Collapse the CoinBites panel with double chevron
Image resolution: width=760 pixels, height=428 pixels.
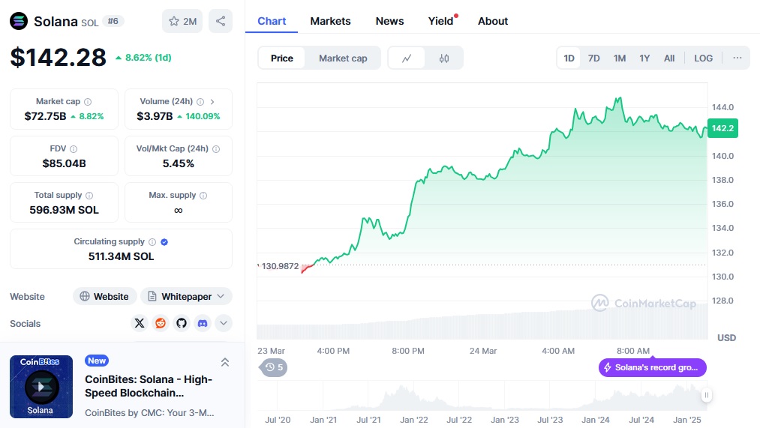coord(225,362)
